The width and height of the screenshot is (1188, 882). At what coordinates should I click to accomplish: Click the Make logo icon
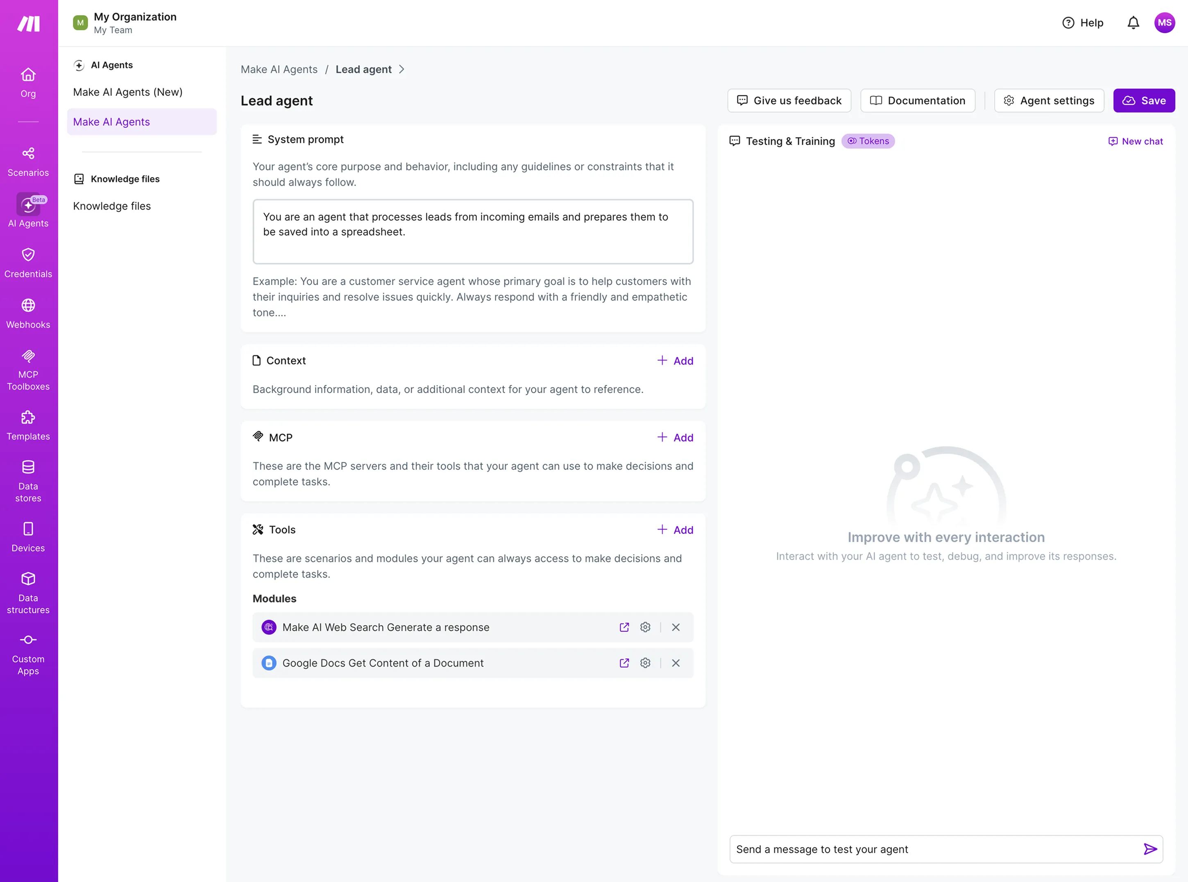point(28,23)
